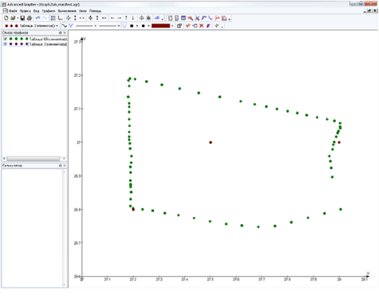Click the add graph +F icon
Viewport: 379px width, 301px height.
(x=188, y=26)
